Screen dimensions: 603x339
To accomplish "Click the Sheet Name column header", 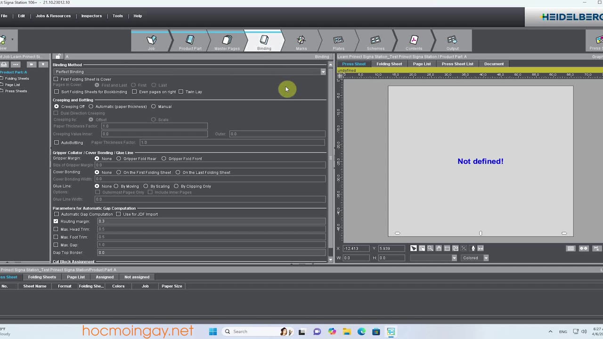I will (35, 286).
